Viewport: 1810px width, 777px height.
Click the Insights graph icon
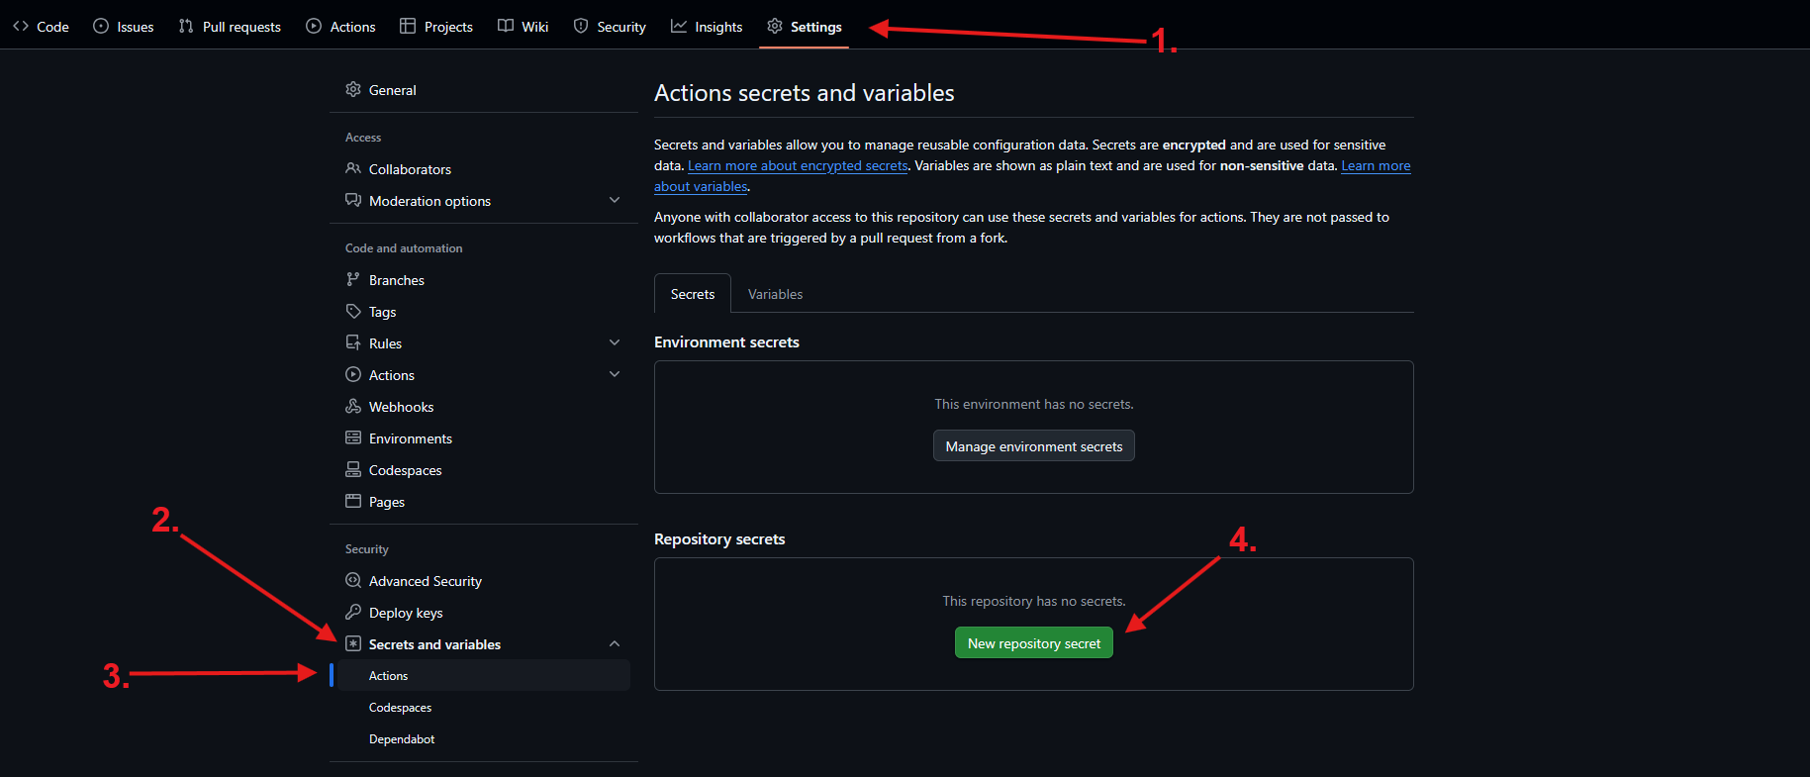pyautogui.click(x=679, y=26)
